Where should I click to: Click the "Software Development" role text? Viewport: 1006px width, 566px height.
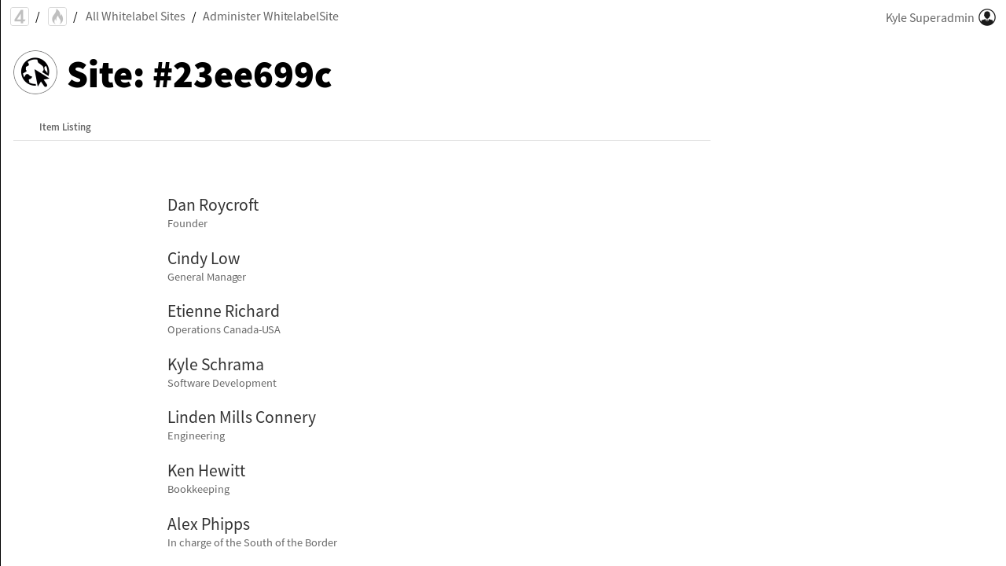coord(222,384)
